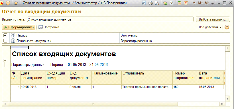Image resolution: width=234 pixels, height=109 pixels.
Task: Print the report using printer icon
Action: click(x=150, y=3)
